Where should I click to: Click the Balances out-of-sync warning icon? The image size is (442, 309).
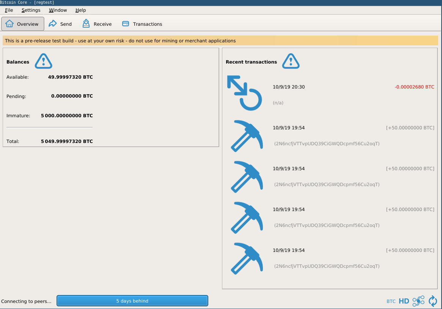[43, 61]
